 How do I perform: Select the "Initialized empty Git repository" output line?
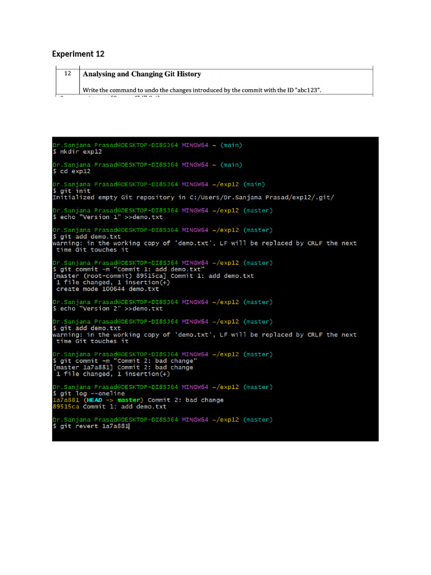click(193, 197)
